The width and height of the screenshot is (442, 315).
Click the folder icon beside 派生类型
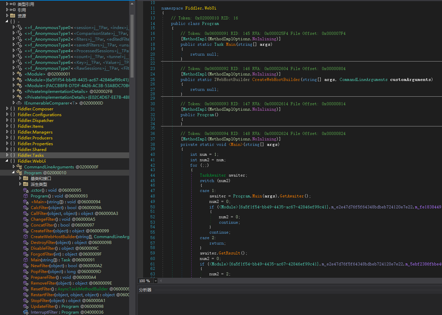[26, 184]
